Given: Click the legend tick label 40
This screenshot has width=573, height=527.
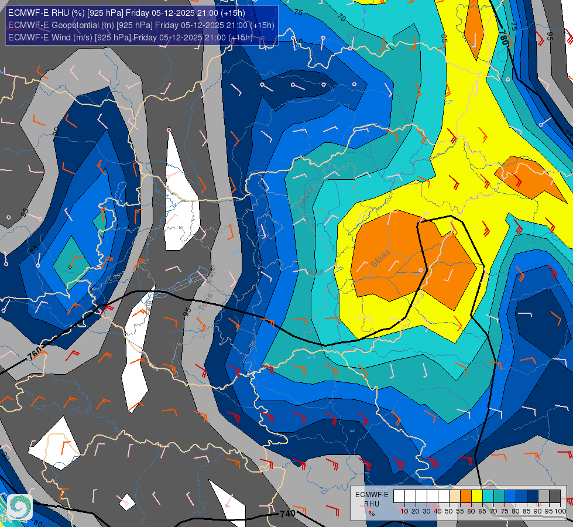Looking at the screenshot, I should (438, 511).
